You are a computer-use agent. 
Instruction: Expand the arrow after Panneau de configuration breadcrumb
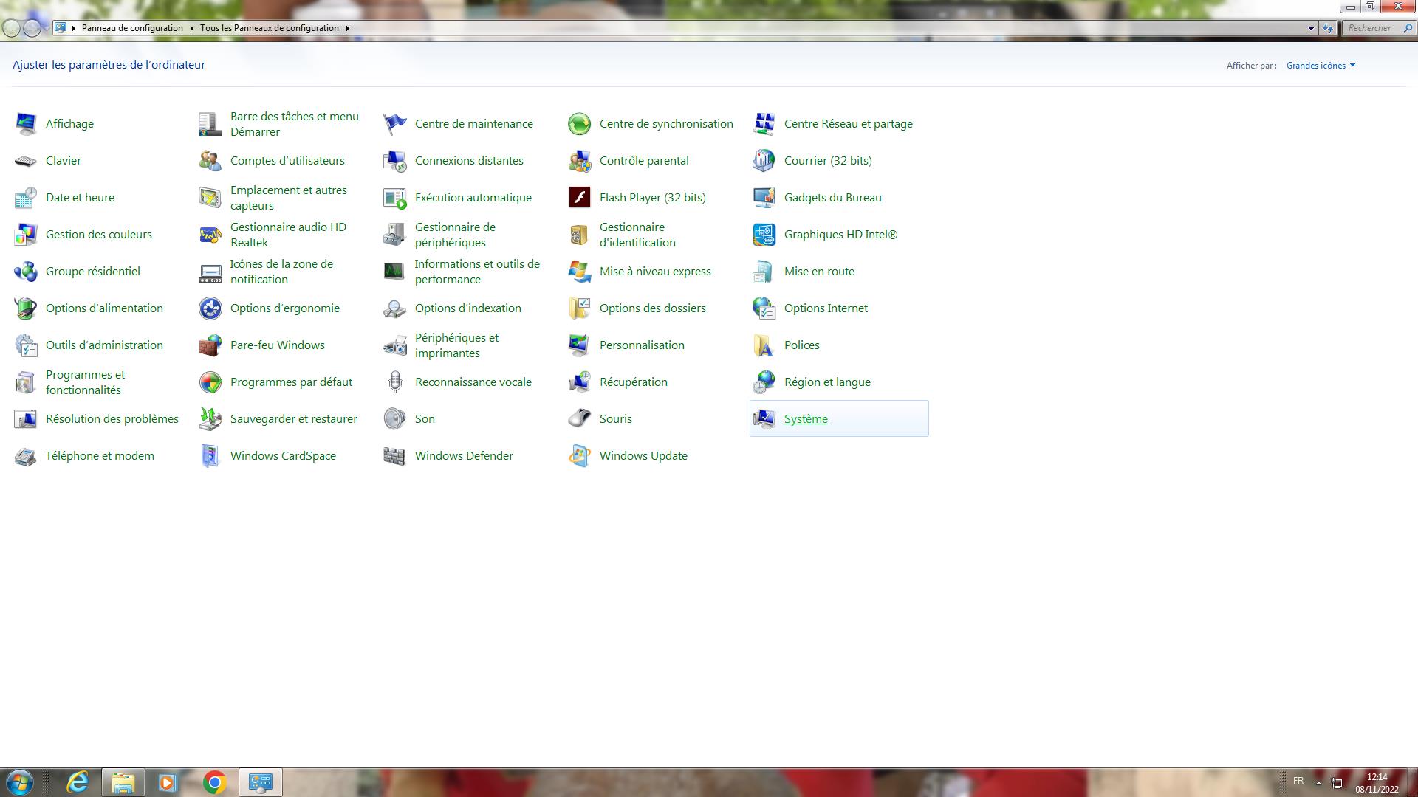[191, 28]
